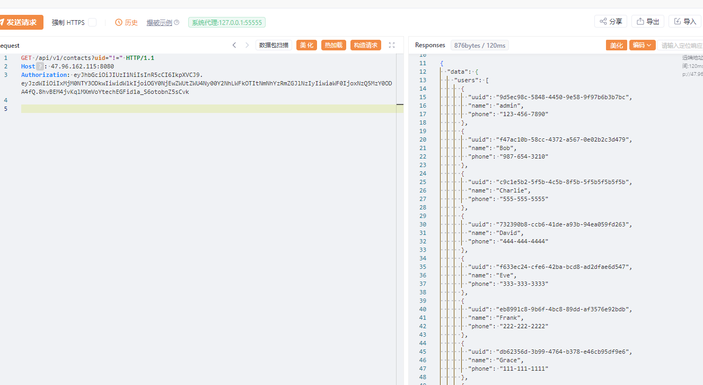The height and width of the screenshot is (385, 703).
Task: Click the 数据包扫描 packet scan button
Action: (x=274, y=45)
